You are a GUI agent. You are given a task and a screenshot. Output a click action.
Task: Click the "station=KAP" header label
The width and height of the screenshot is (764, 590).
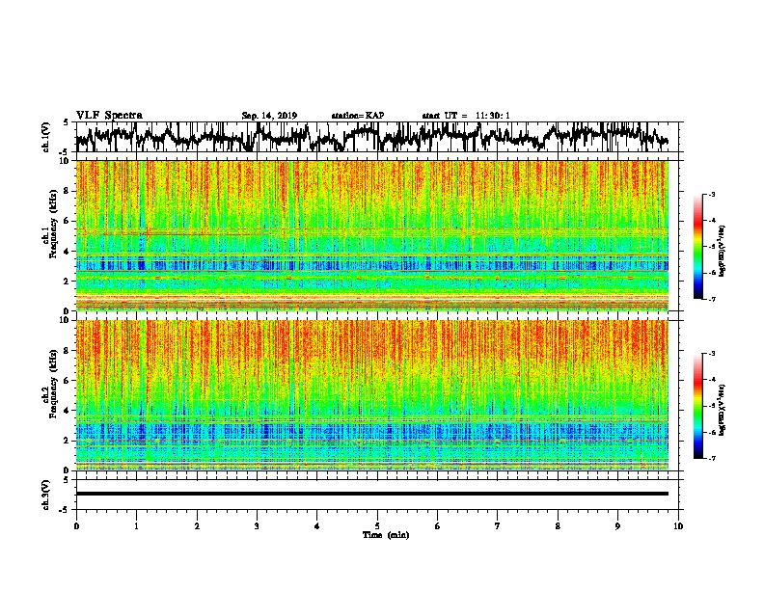coord(358,116)
